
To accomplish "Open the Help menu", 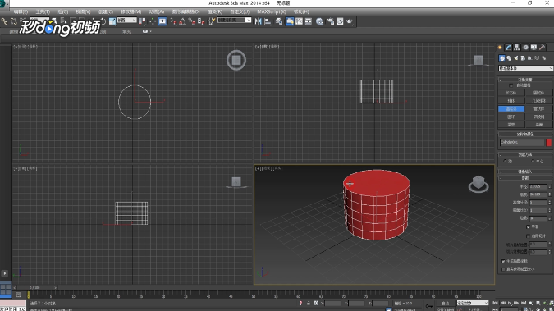I will 301,11.
